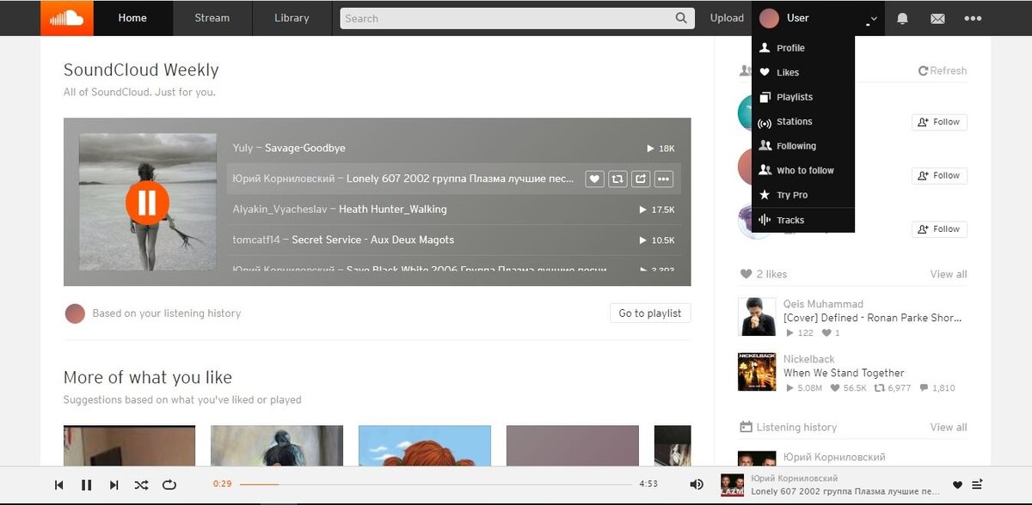
Task: Switch to the Stream tab
Action: coord(212,18)
